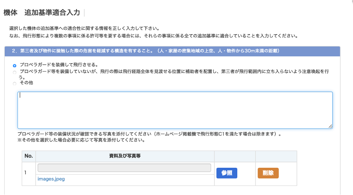Image resolution: width=353 pixels, height=195 pixels.
Task: Click the 資料及び写真等 column header
Action: pyautogui.click(x=125, y=156)
